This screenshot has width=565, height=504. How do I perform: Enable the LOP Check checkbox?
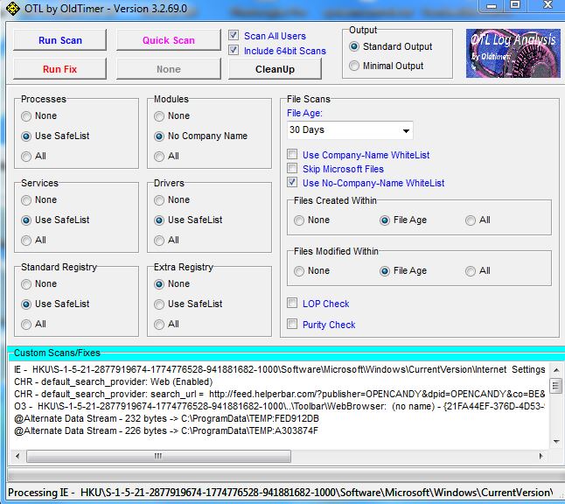(x=293, y=304)
